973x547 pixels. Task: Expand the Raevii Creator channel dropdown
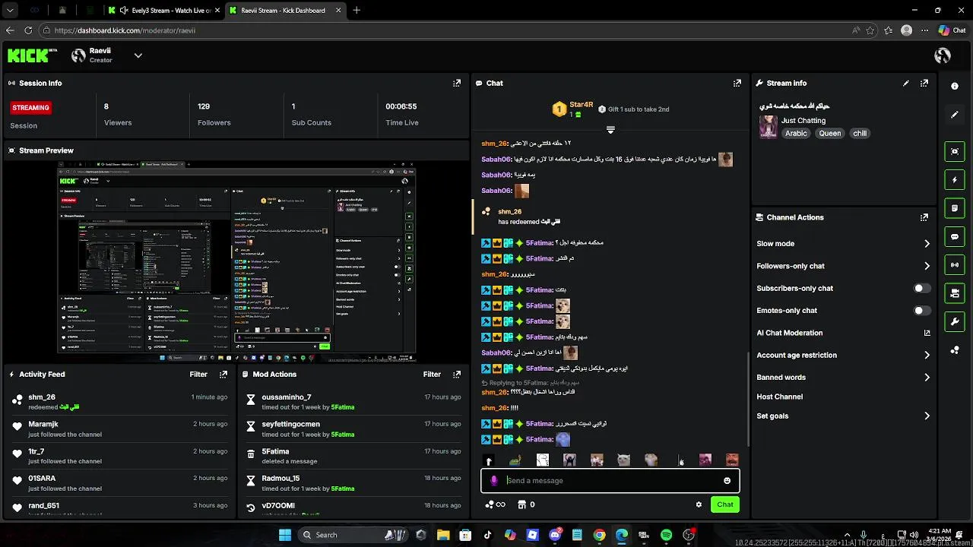tap(138, 55)
